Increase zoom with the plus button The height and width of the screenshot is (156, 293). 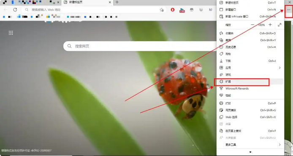(270, 25)
